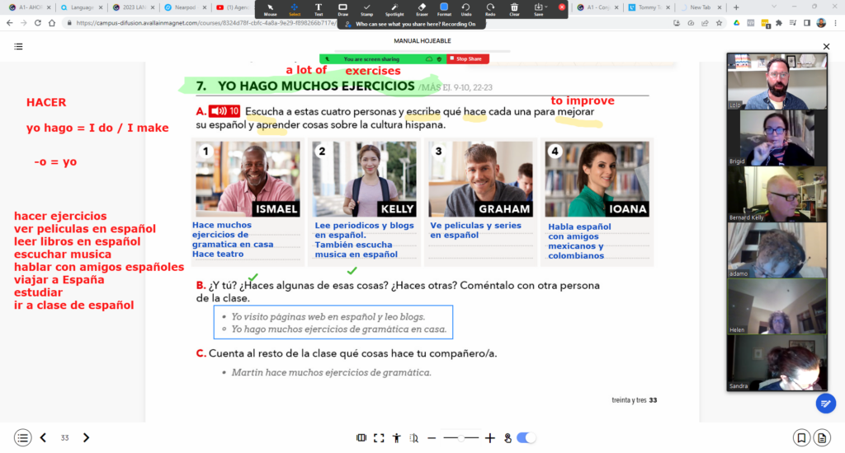This screenshot has width=845, height=453.
Task: Enter fullscreen mode
Action: 379,438
